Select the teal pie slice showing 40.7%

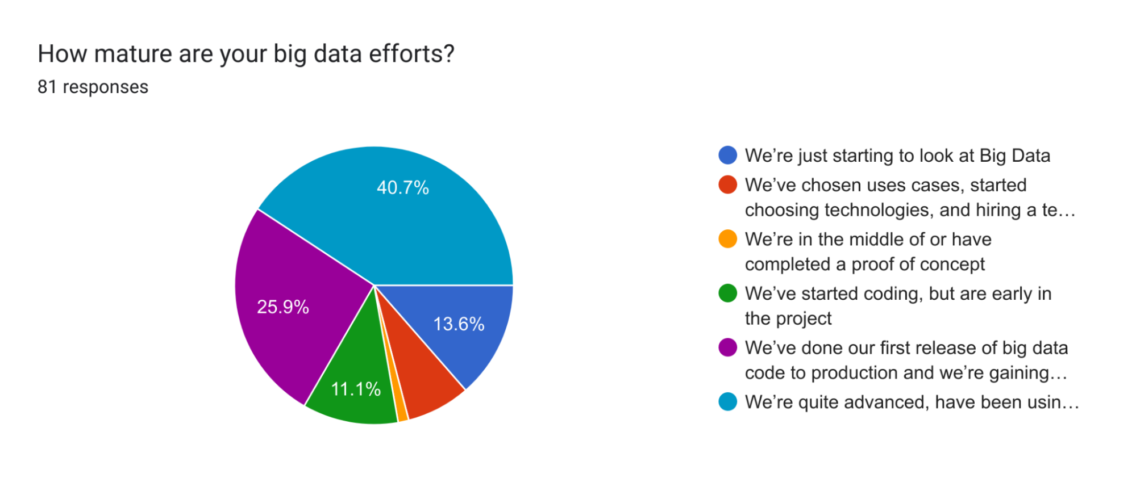pos(398,216)
